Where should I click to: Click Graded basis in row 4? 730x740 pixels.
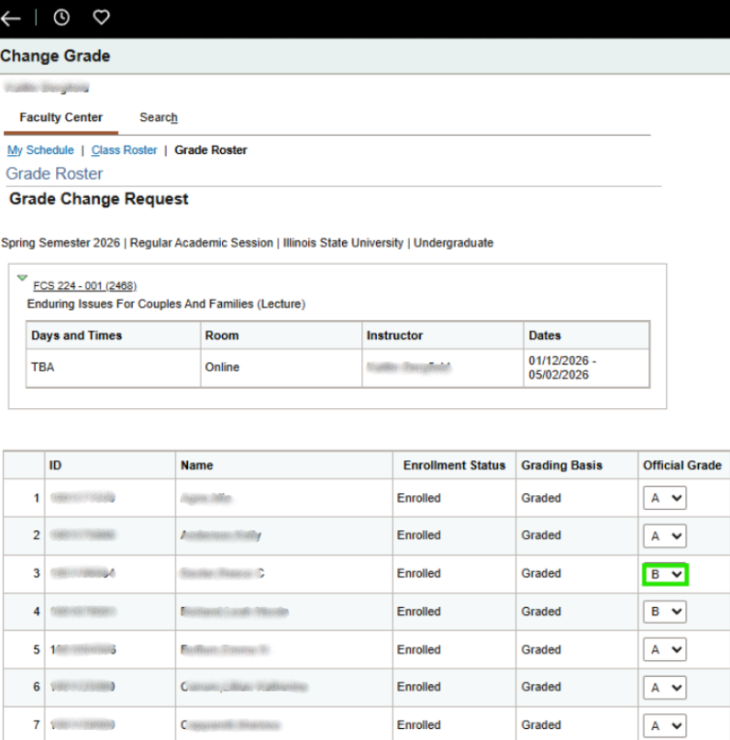pyautogui.click(x=541, y=612)
